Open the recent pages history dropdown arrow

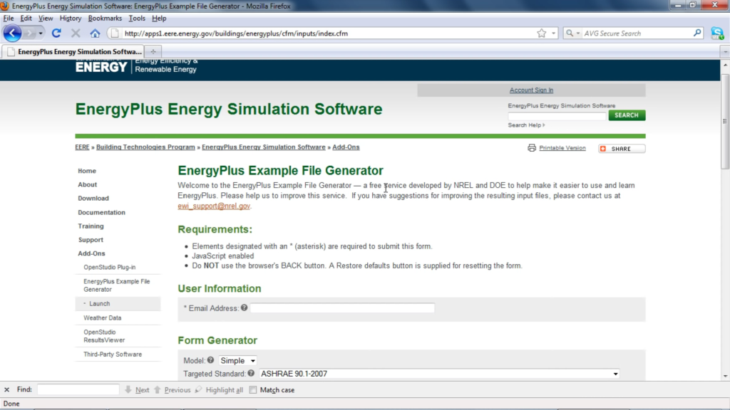coord(41,33)
